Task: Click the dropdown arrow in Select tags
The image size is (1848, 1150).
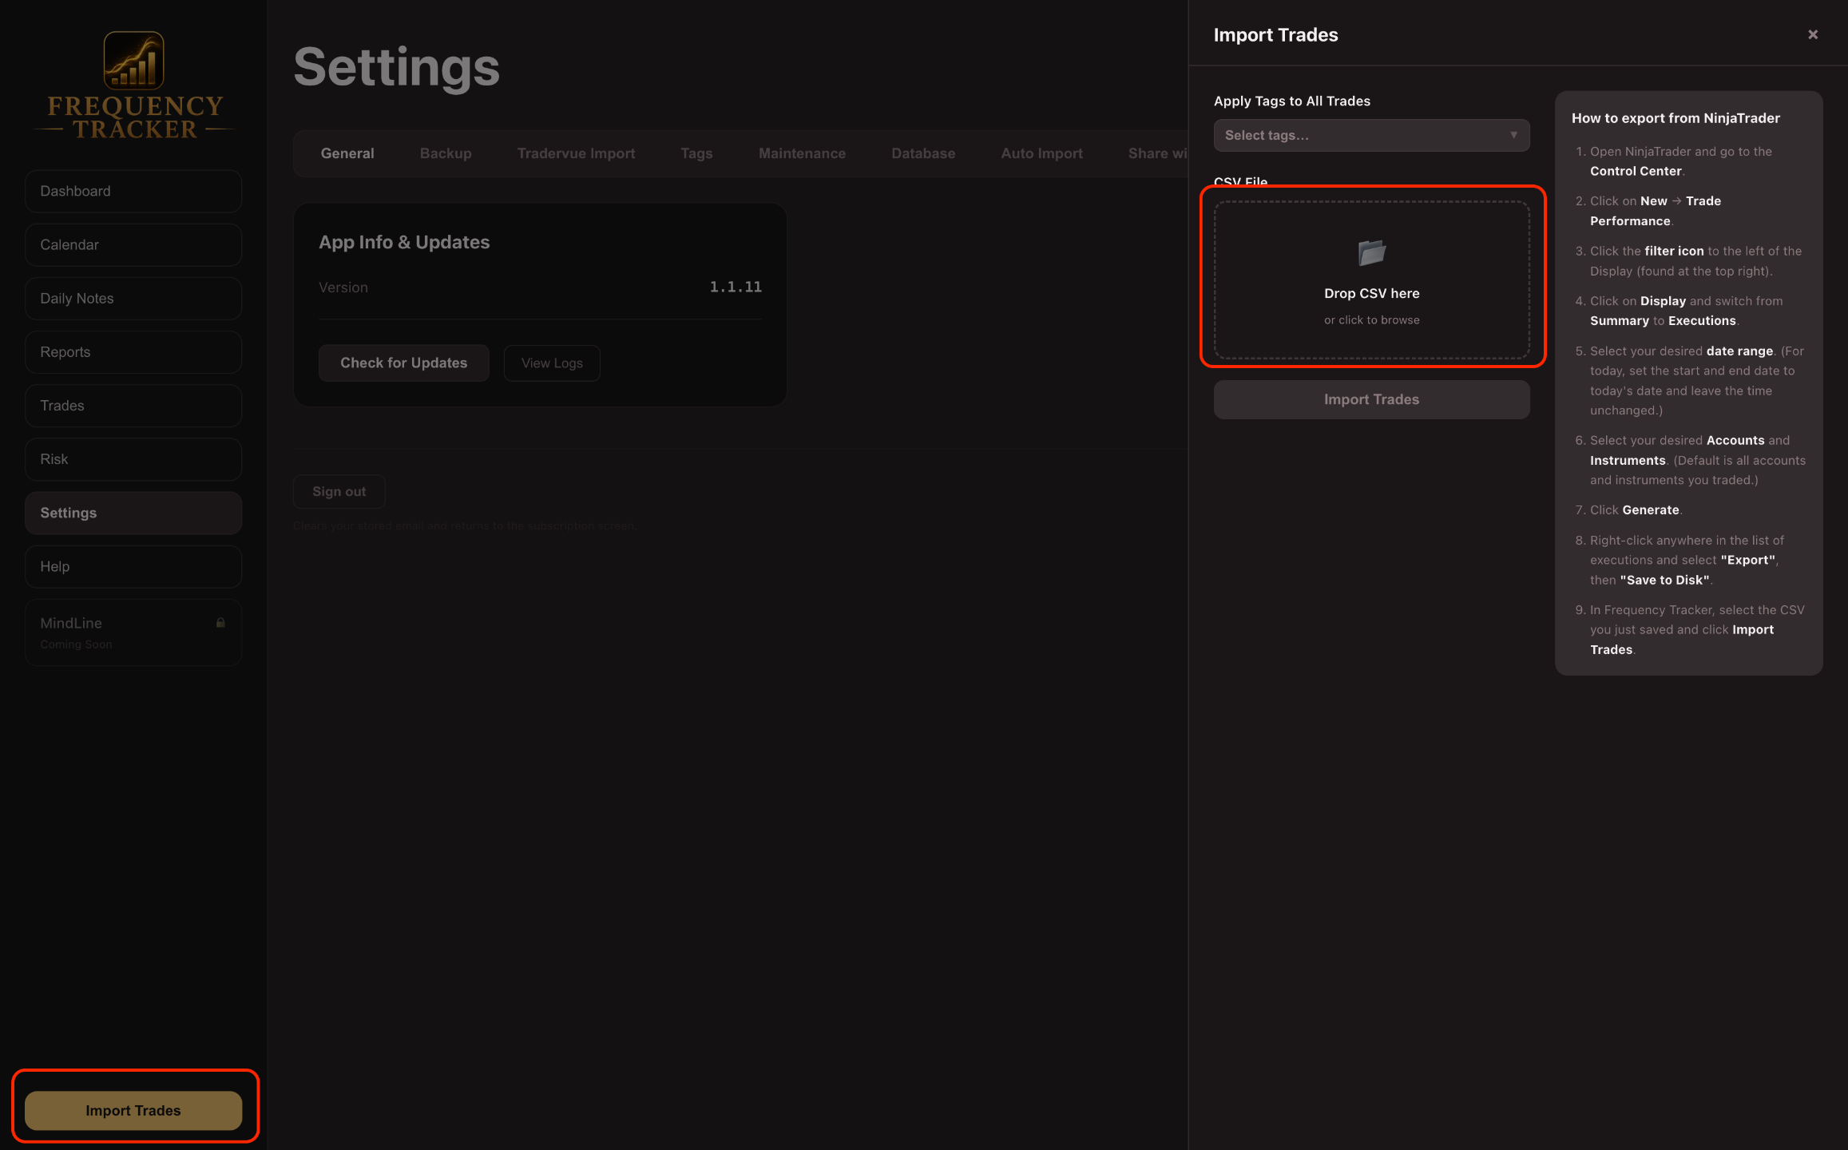Action: click(x=1513, y=135)
